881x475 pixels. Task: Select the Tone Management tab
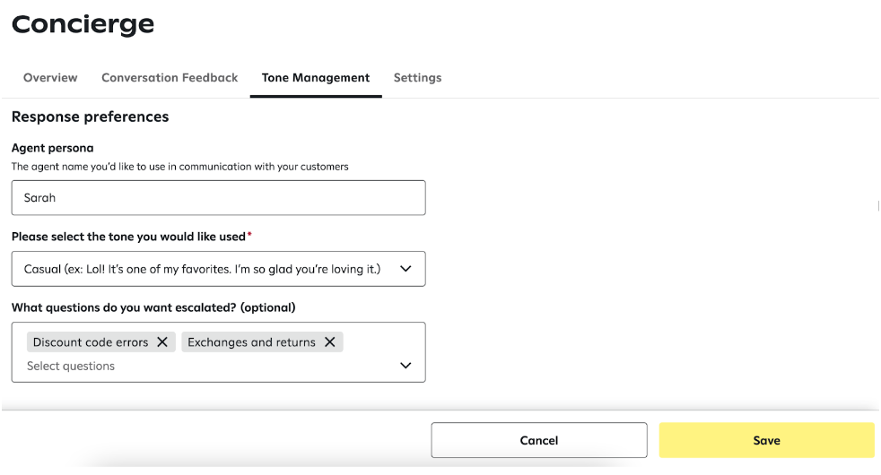(x=316, y=78)
